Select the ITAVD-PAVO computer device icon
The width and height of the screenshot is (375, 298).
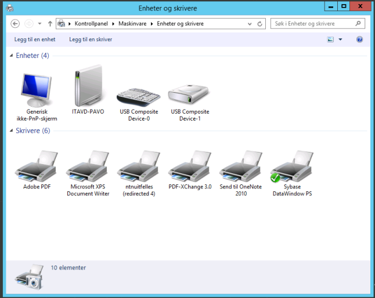88,86
